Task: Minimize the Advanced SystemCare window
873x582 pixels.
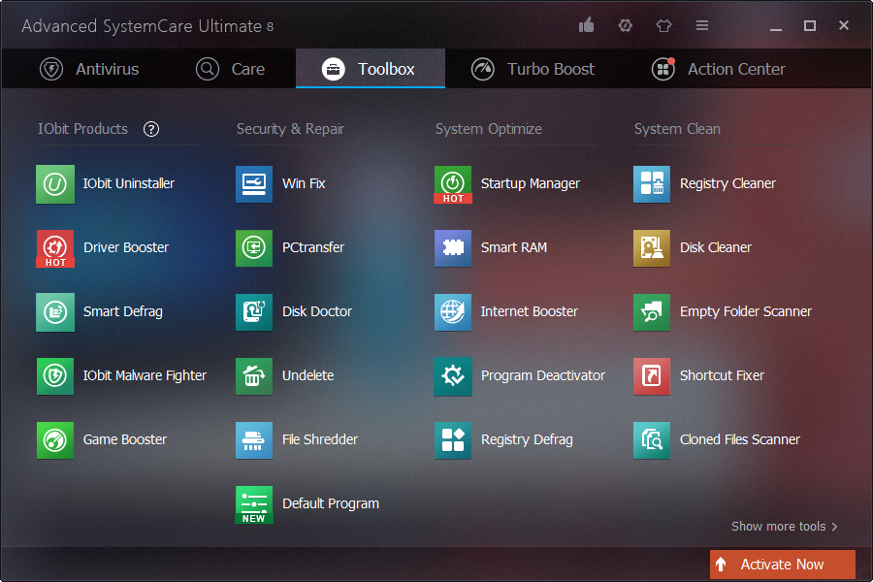Action: (x=776, y=27)
